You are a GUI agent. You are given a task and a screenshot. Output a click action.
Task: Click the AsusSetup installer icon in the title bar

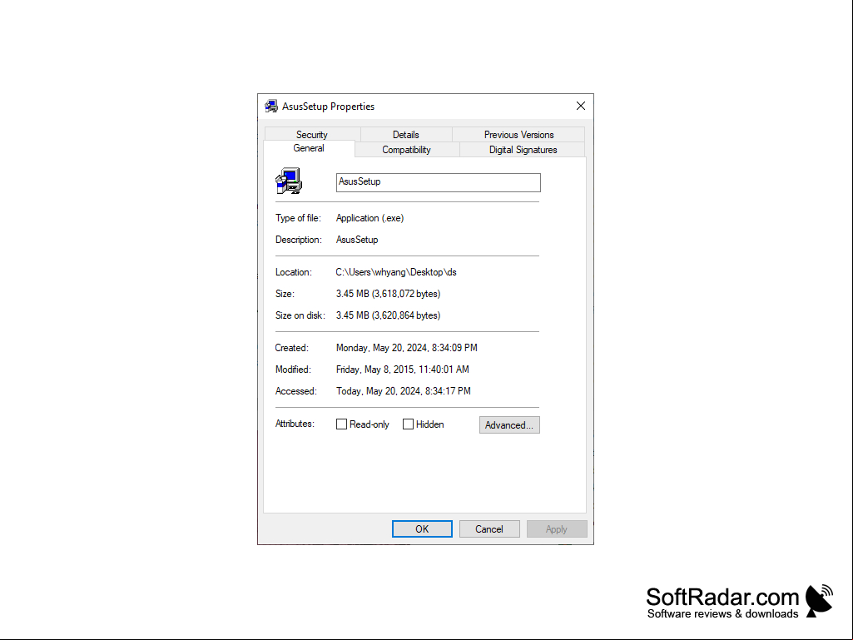tap(271, 107)
